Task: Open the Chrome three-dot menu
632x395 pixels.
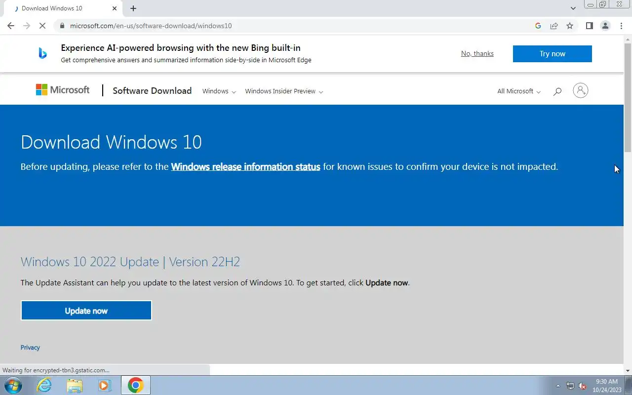Action: tap(621, 26)
